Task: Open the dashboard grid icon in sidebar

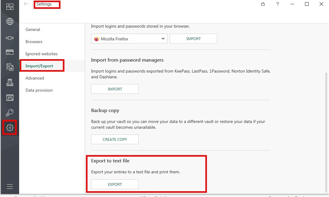Action: point(10,7)
